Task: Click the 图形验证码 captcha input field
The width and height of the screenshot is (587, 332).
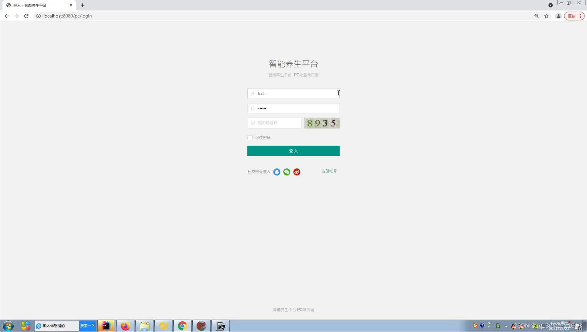Action: pos(274,123)
